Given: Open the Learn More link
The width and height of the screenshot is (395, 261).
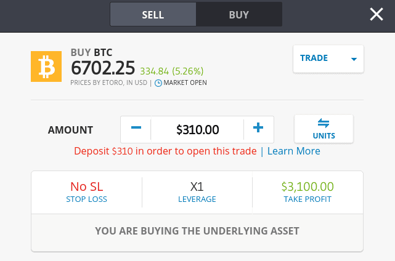Looking at the screenshot, I should click(x=294, y=151).
